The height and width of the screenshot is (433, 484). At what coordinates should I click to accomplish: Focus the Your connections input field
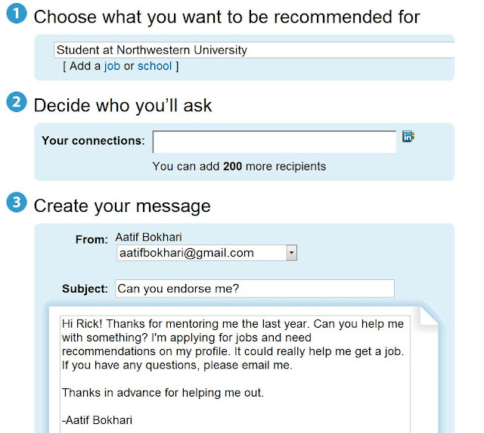pos(275,142)
